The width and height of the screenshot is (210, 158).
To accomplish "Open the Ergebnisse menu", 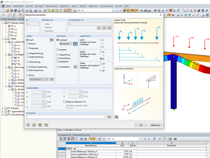I will [64, 6].
